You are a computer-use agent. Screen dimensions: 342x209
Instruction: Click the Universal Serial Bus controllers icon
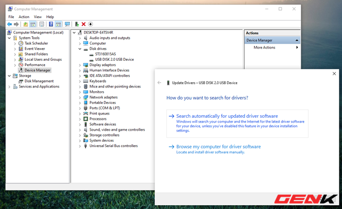click(x=85, y=146)
